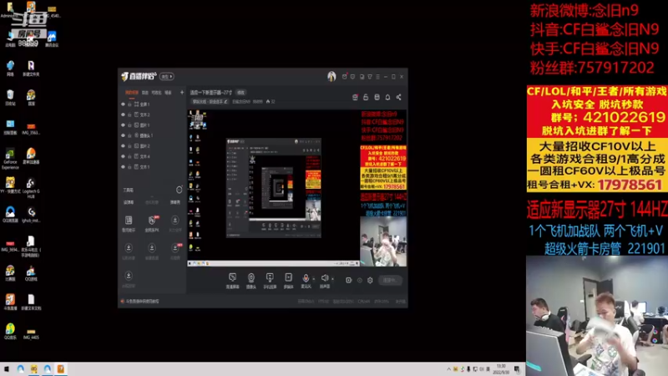Click the share icon above the preview
Screen dimensions: 668x376
tap(399, 97)
